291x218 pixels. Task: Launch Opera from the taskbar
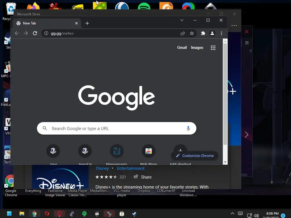coord(47,213)
